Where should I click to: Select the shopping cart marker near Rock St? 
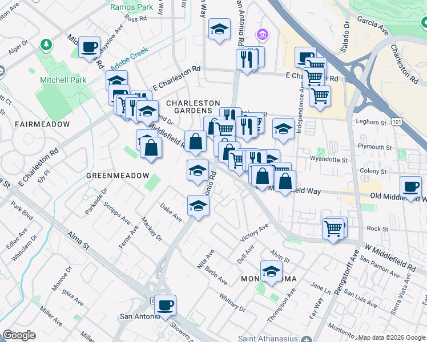coord(333,230)
